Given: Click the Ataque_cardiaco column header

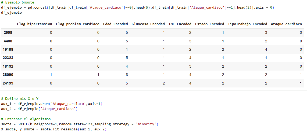Looking at the screenshot, I should [286, 24].
